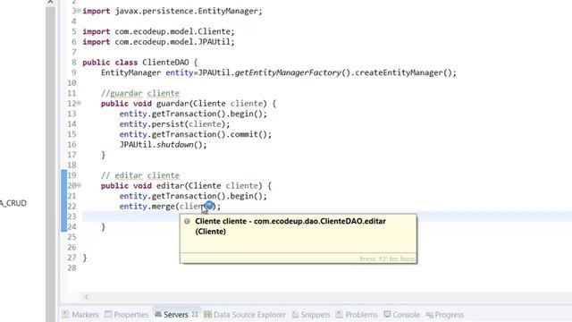Click the '//guardar cliente' comment
The height and width of the screenshot is (322, 572).
pyautogui.click(x=140, y=93)
